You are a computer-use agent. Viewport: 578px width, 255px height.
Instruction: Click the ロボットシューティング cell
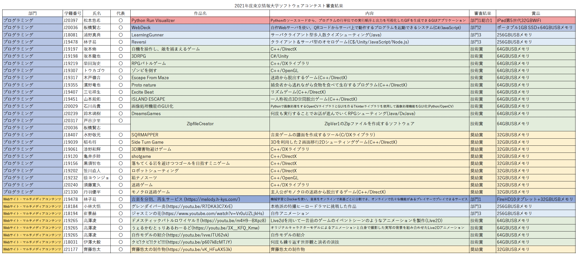(200, 171)
